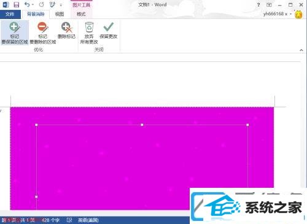Discard All Changes with trash icon
307x224 pixels.
point(89,33)
